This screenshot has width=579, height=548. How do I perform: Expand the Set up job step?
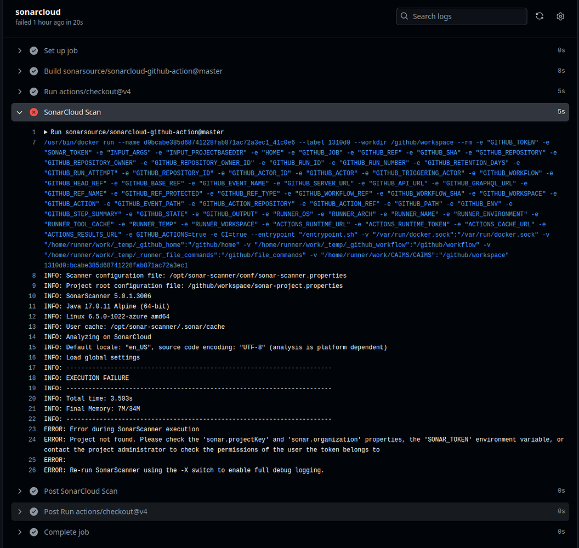(x=20, y=50)
